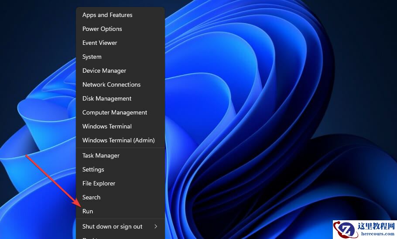The image size is (397, 239).
Task: Launch Event Viewer
Action: tap(99, 43)
